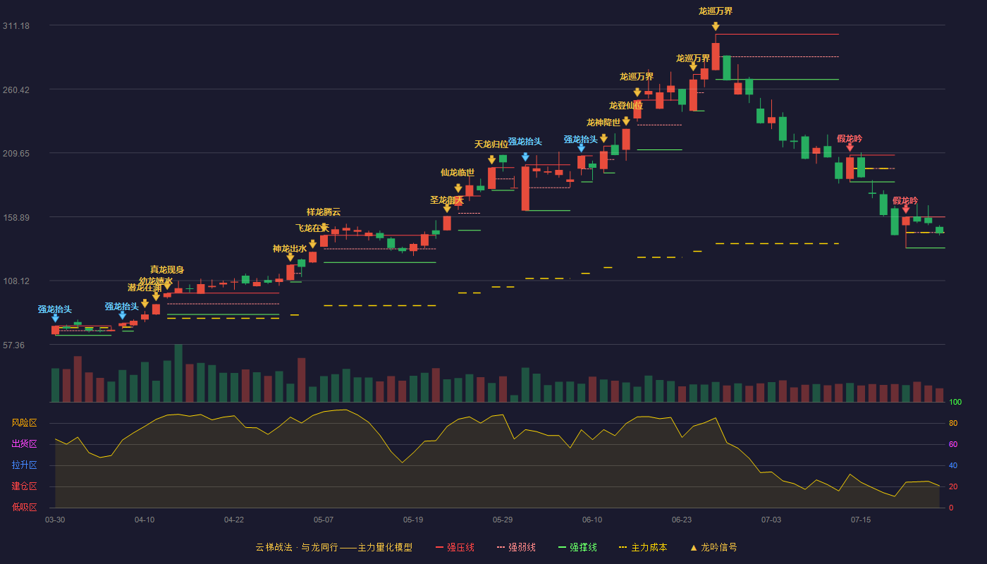Click 强龙抬头 arrow next to 天龙归位
Screen dimensions: 987x564
[x=525, y=157]
